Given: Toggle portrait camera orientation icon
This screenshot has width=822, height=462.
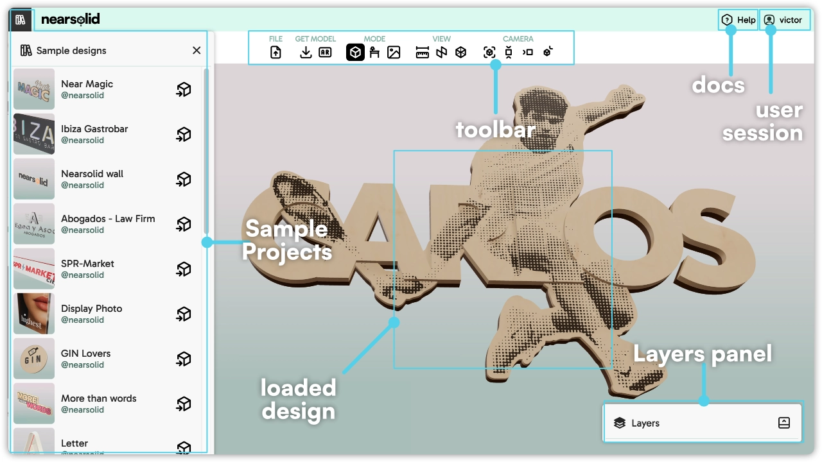Looking at the screenshot, I should (508, 52).
